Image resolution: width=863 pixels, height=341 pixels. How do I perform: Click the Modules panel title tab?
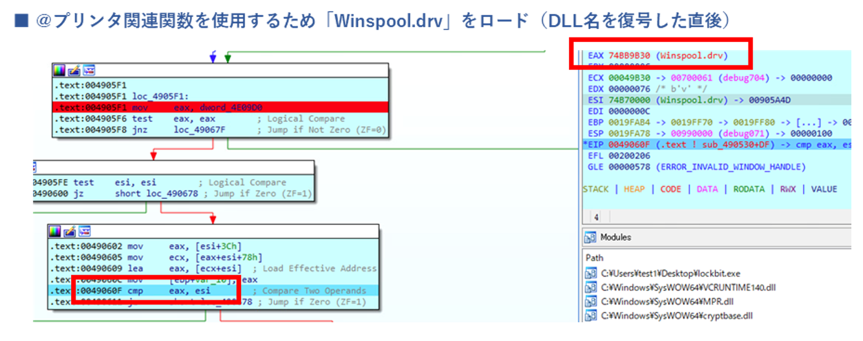pyautogui.click(x=615, y=237)
